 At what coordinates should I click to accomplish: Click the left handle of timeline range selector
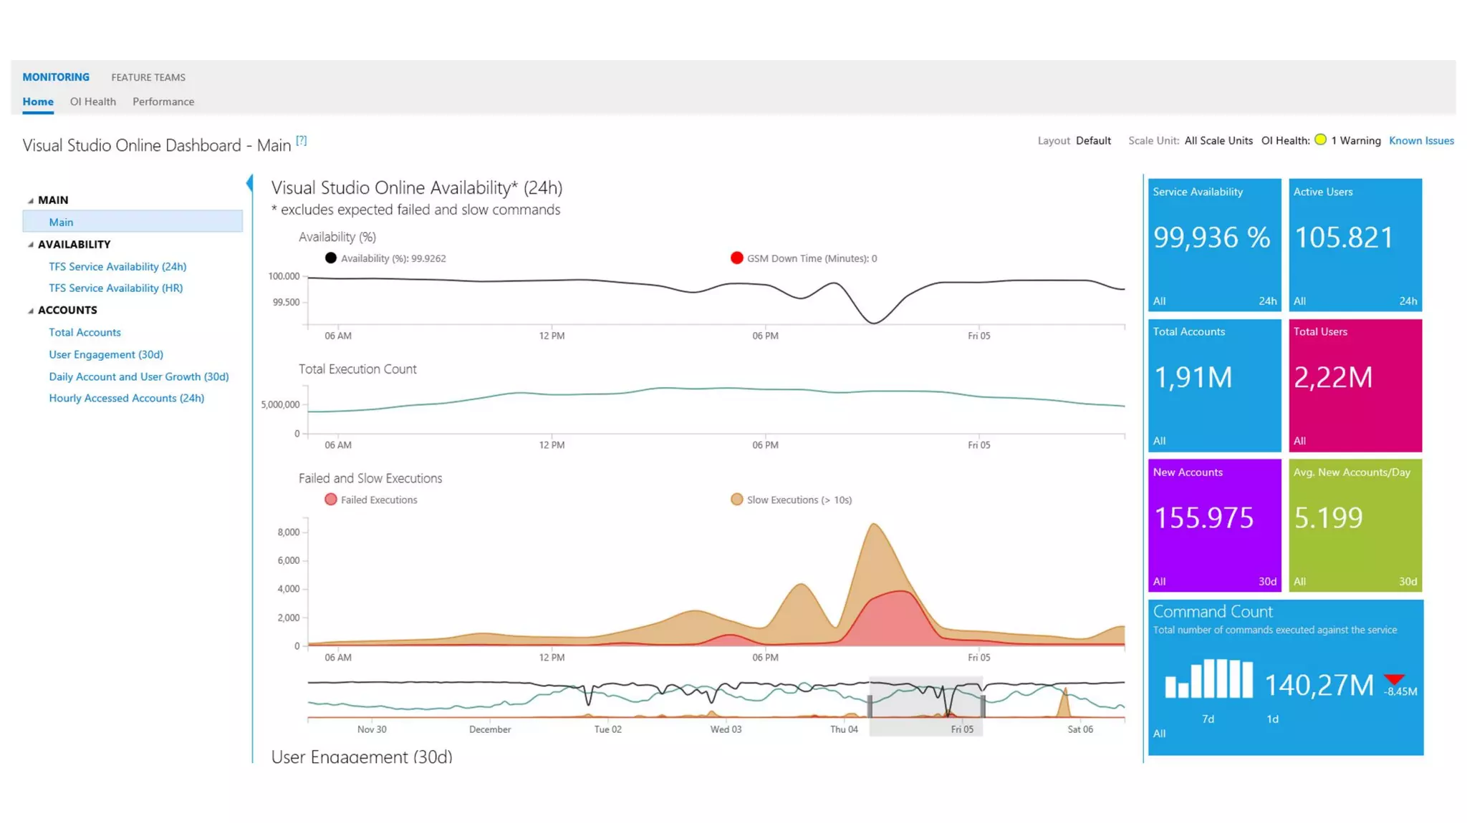(870, 706)
